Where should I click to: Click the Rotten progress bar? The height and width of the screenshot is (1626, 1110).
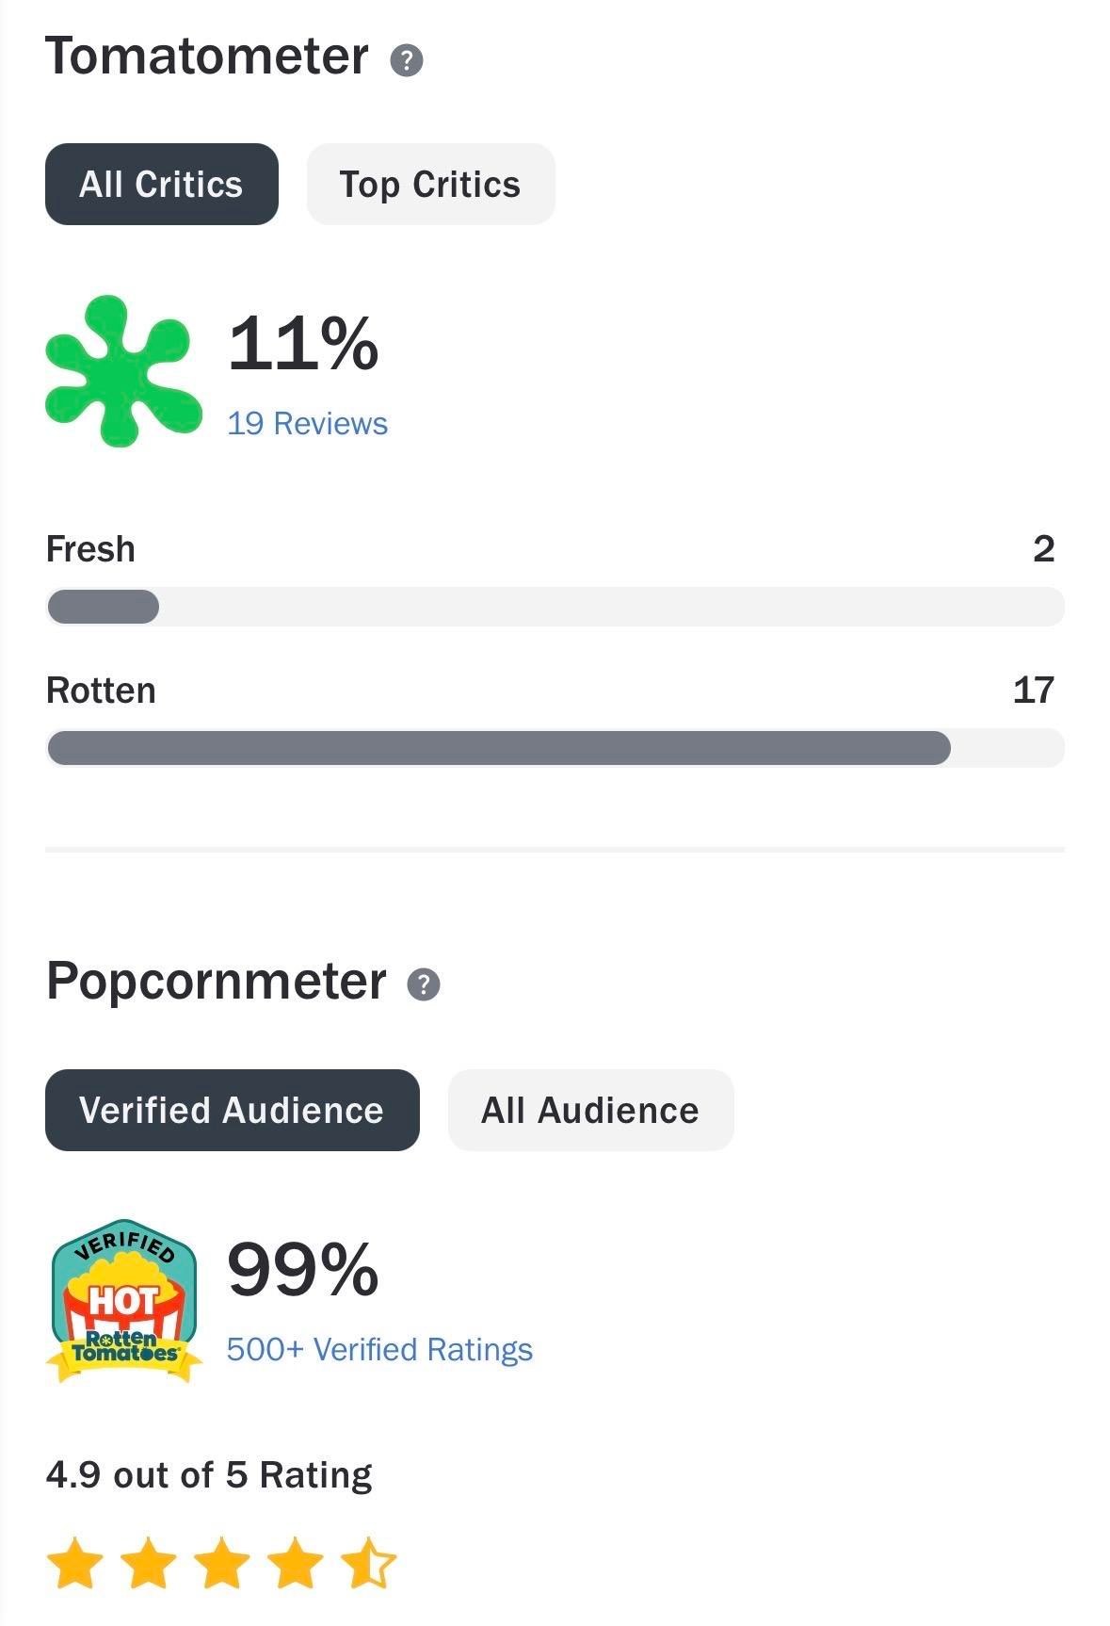tap(555, 747)
